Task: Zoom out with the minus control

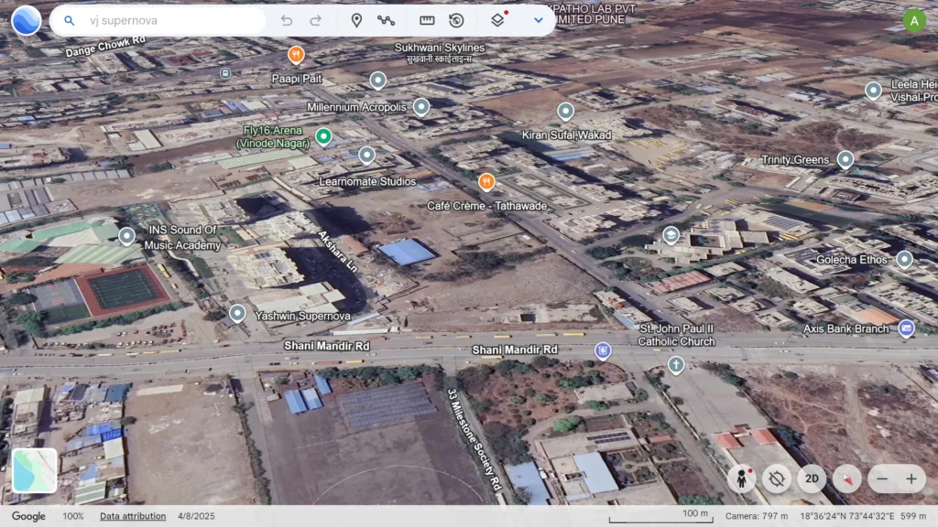Action: tap(883, 479)
